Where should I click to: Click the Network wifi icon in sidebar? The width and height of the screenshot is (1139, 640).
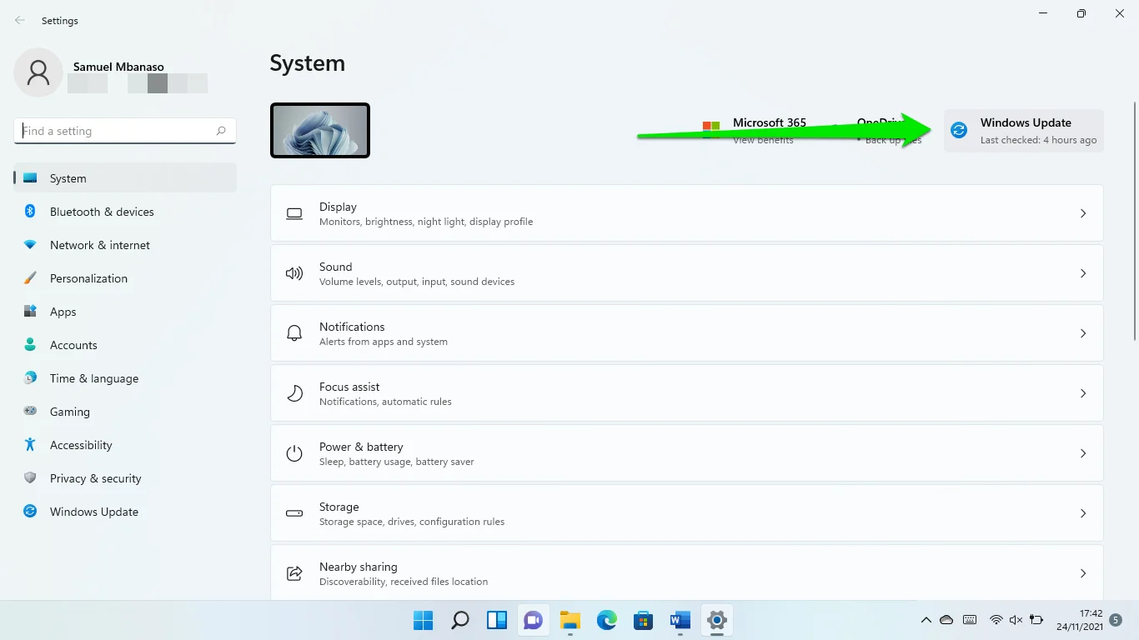click(30, 245)
